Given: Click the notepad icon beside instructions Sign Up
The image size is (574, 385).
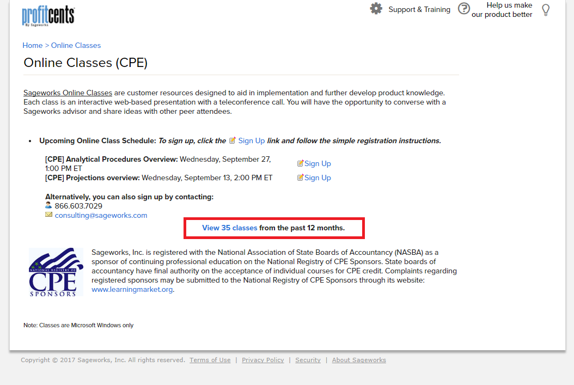Looking at the screenshot, I should [x=233, y=140].
